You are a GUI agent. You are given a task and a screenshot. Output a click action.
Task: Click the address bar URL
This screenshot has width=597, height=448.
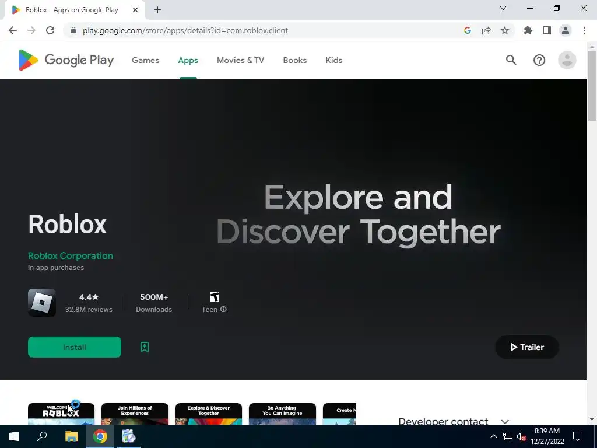[185, 30]
